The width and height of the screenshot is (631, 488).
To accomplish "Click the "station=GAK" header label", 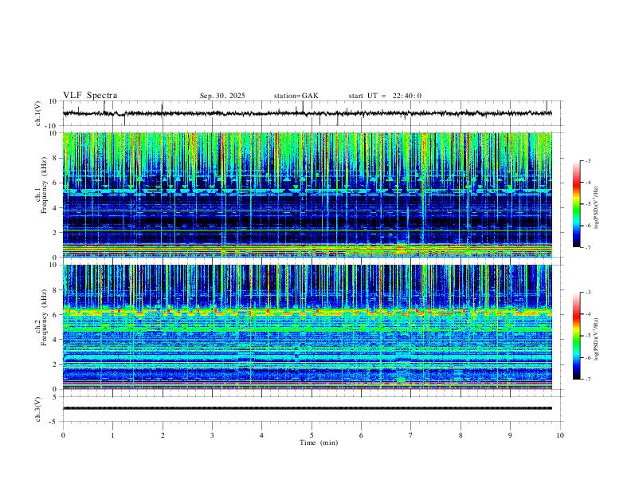I will click(x=296, y=96).
